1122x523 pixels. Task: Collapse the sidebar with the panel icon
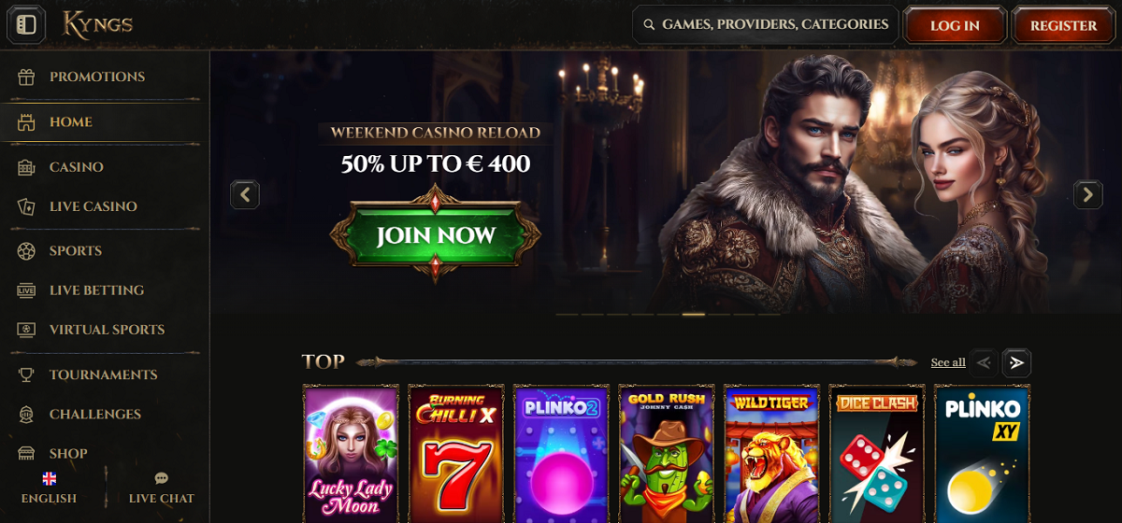(26, 24)
